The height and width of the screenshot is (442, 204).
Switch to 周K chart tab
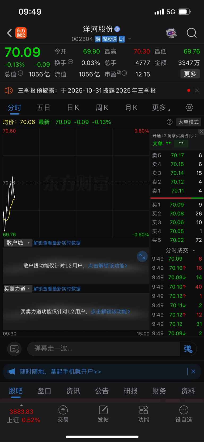tap(102, 108)
